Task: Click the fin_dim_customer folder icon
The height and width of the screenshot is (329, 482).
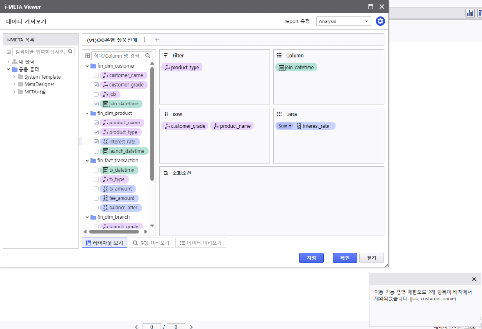Action: click(x=93, y=66)
